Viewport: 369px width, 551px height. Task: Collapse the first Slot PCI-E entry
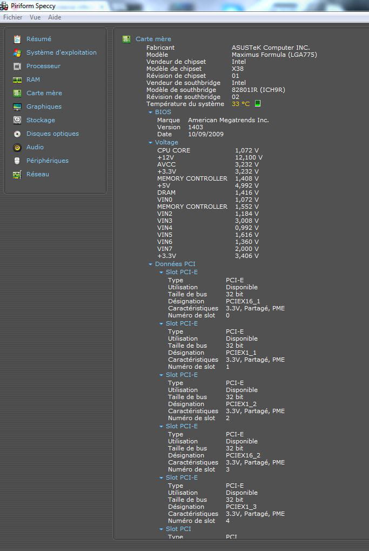[162, 273]
